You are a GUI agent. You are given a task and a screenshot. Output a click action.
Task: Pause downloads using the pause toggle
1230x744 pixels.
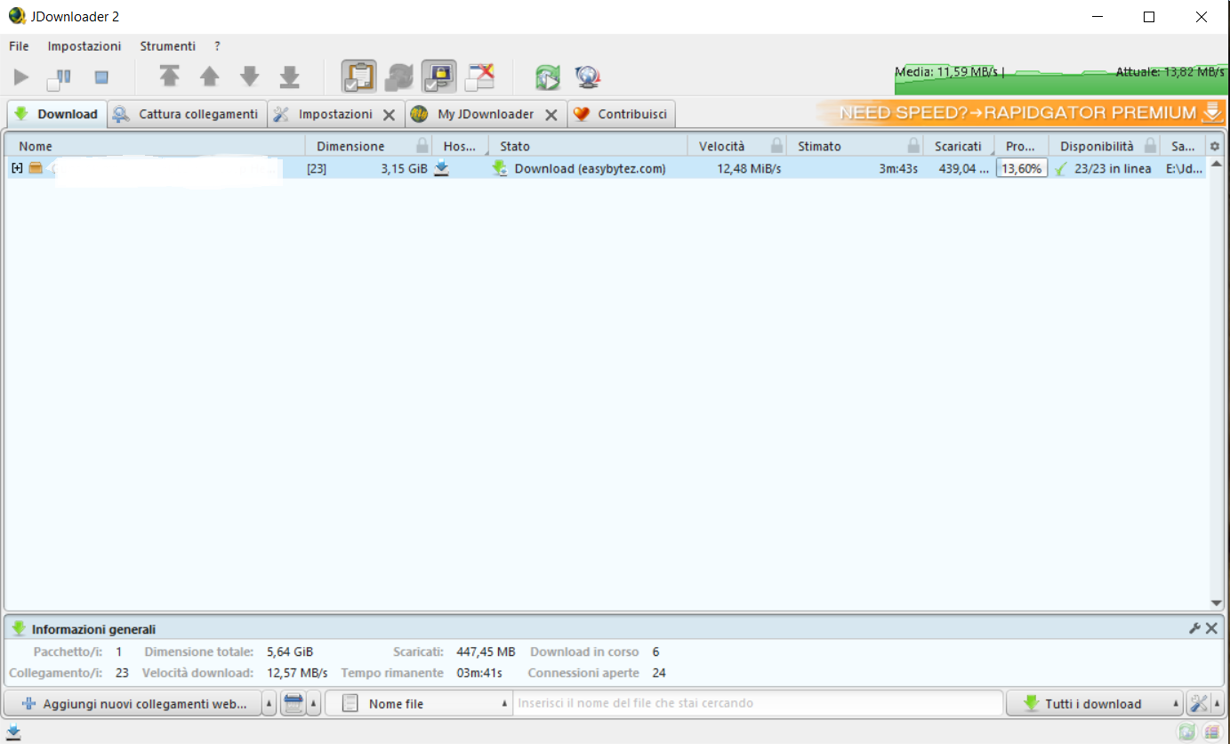coord(60,77)
